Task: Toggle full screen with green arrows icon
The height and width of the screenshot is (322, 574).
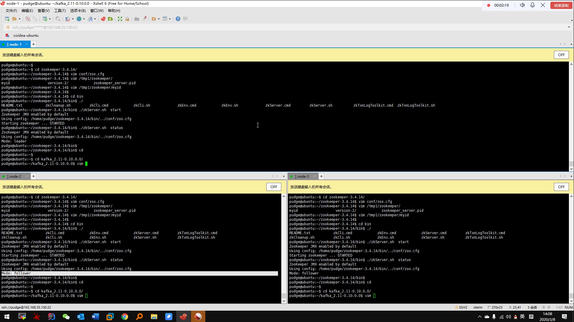Action: 120,19
